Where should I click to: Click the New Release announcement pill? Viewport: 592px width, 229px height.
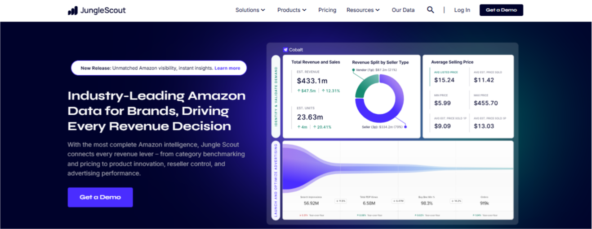[159, 68]
